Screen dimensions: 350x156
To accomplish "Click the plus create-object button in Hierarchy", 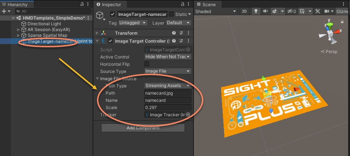I will [4, 11].
